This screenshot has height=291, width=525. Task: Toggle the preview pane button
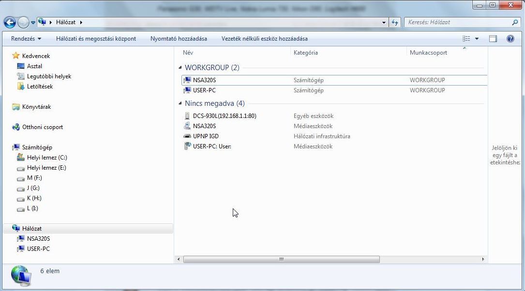tap(493, 39)
